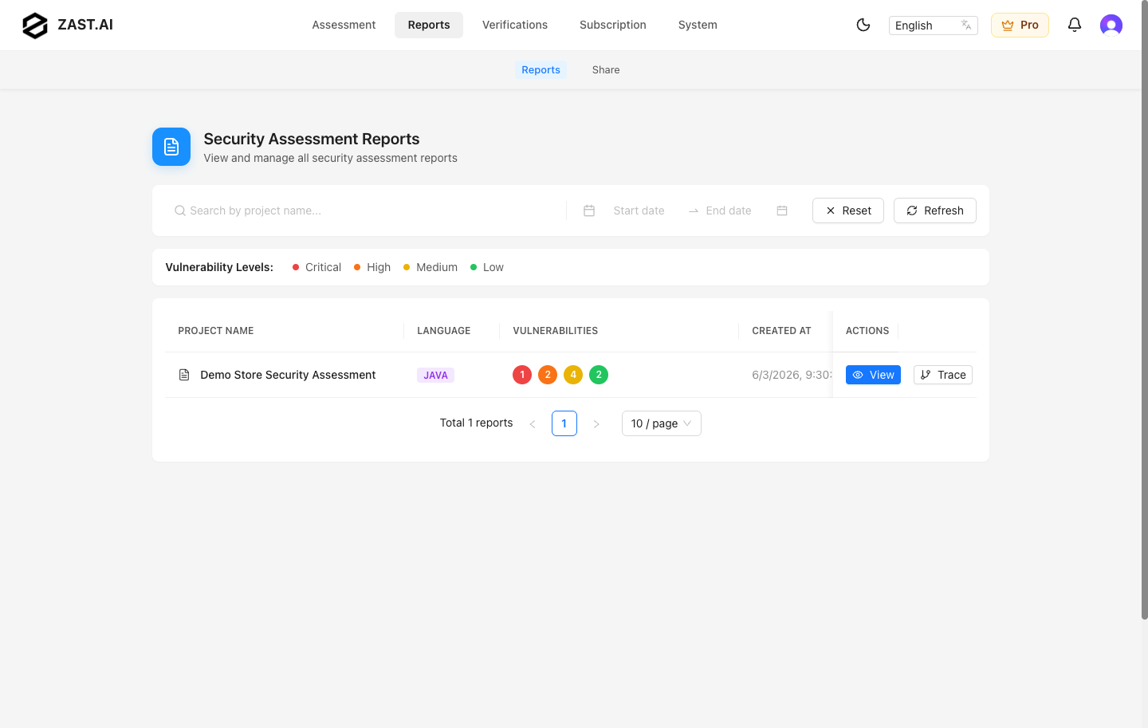Click the calendar icon after End date
This screenshot has height=728, width=1148.
click(x=782, y=211)
